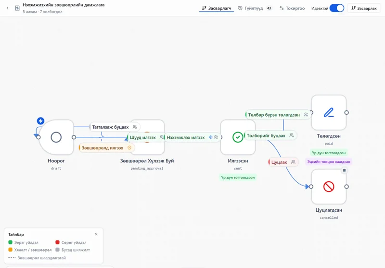This screenshot has width=385, height=268.
Task: Click the Засварлах button
Action: click(x=364, y=8)
